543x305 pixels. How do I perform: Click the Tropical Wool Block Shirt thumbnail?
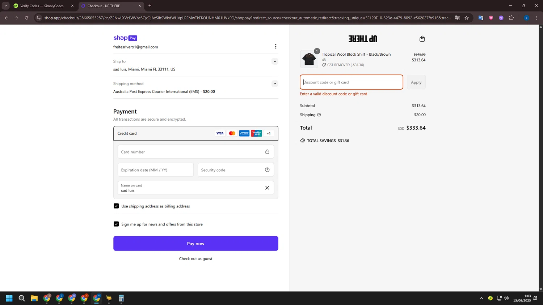tap(309, 59)
